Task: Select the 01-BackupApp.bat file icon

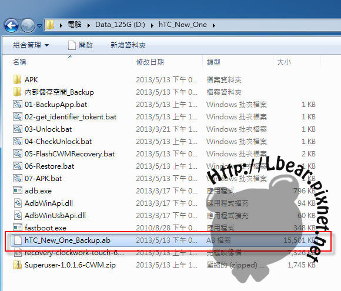Action: point(18,105)
